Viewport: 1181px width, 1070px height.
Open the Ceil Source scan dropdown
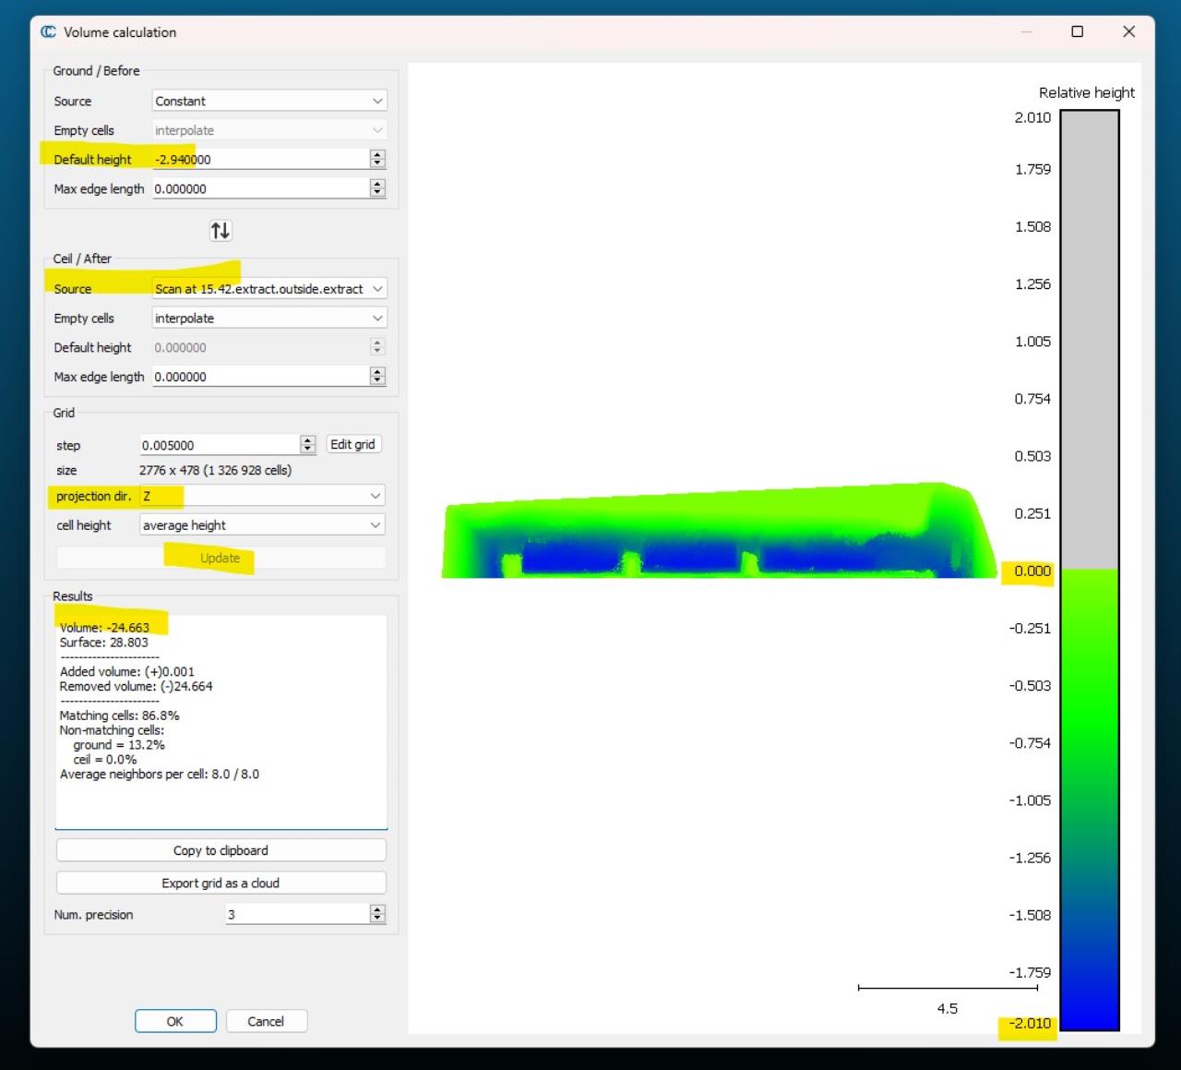click(x=268, y=289)
